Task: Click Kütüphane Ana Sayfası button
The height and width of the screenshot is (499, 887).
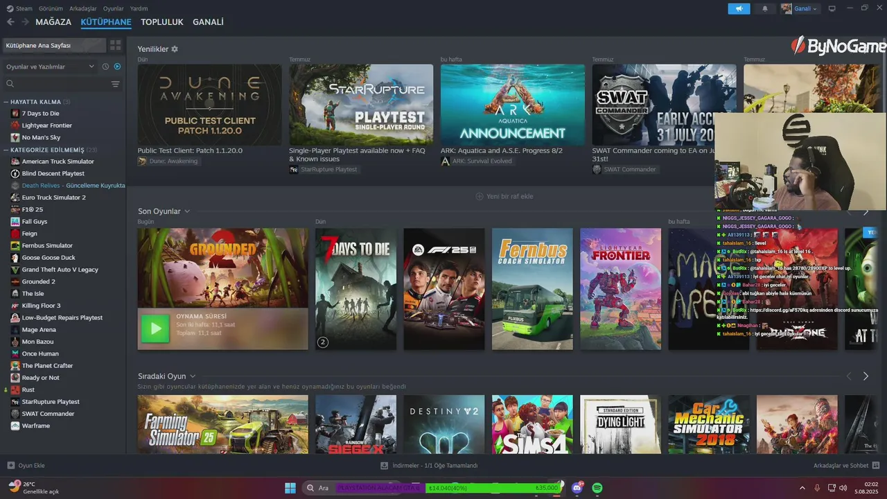Action: coord(54,45)
